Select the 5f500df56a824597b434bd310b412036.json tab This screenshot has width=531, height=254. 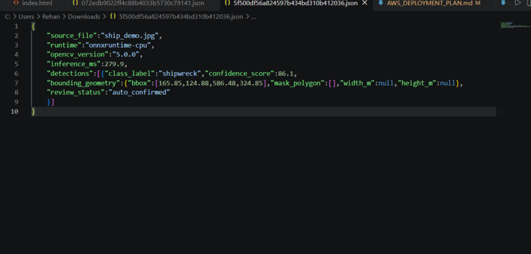pyautogui.click(x=291, y=3)
